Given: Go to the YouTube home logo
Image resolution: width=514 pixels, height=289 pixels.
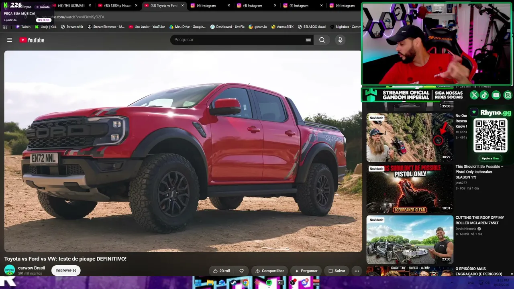Looking at the screenshot, I should coord(32,40).
